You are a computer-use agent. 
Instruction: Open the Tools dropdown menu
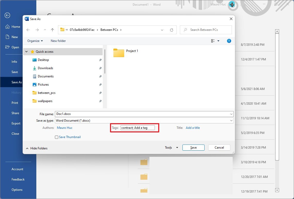point(171,147)
